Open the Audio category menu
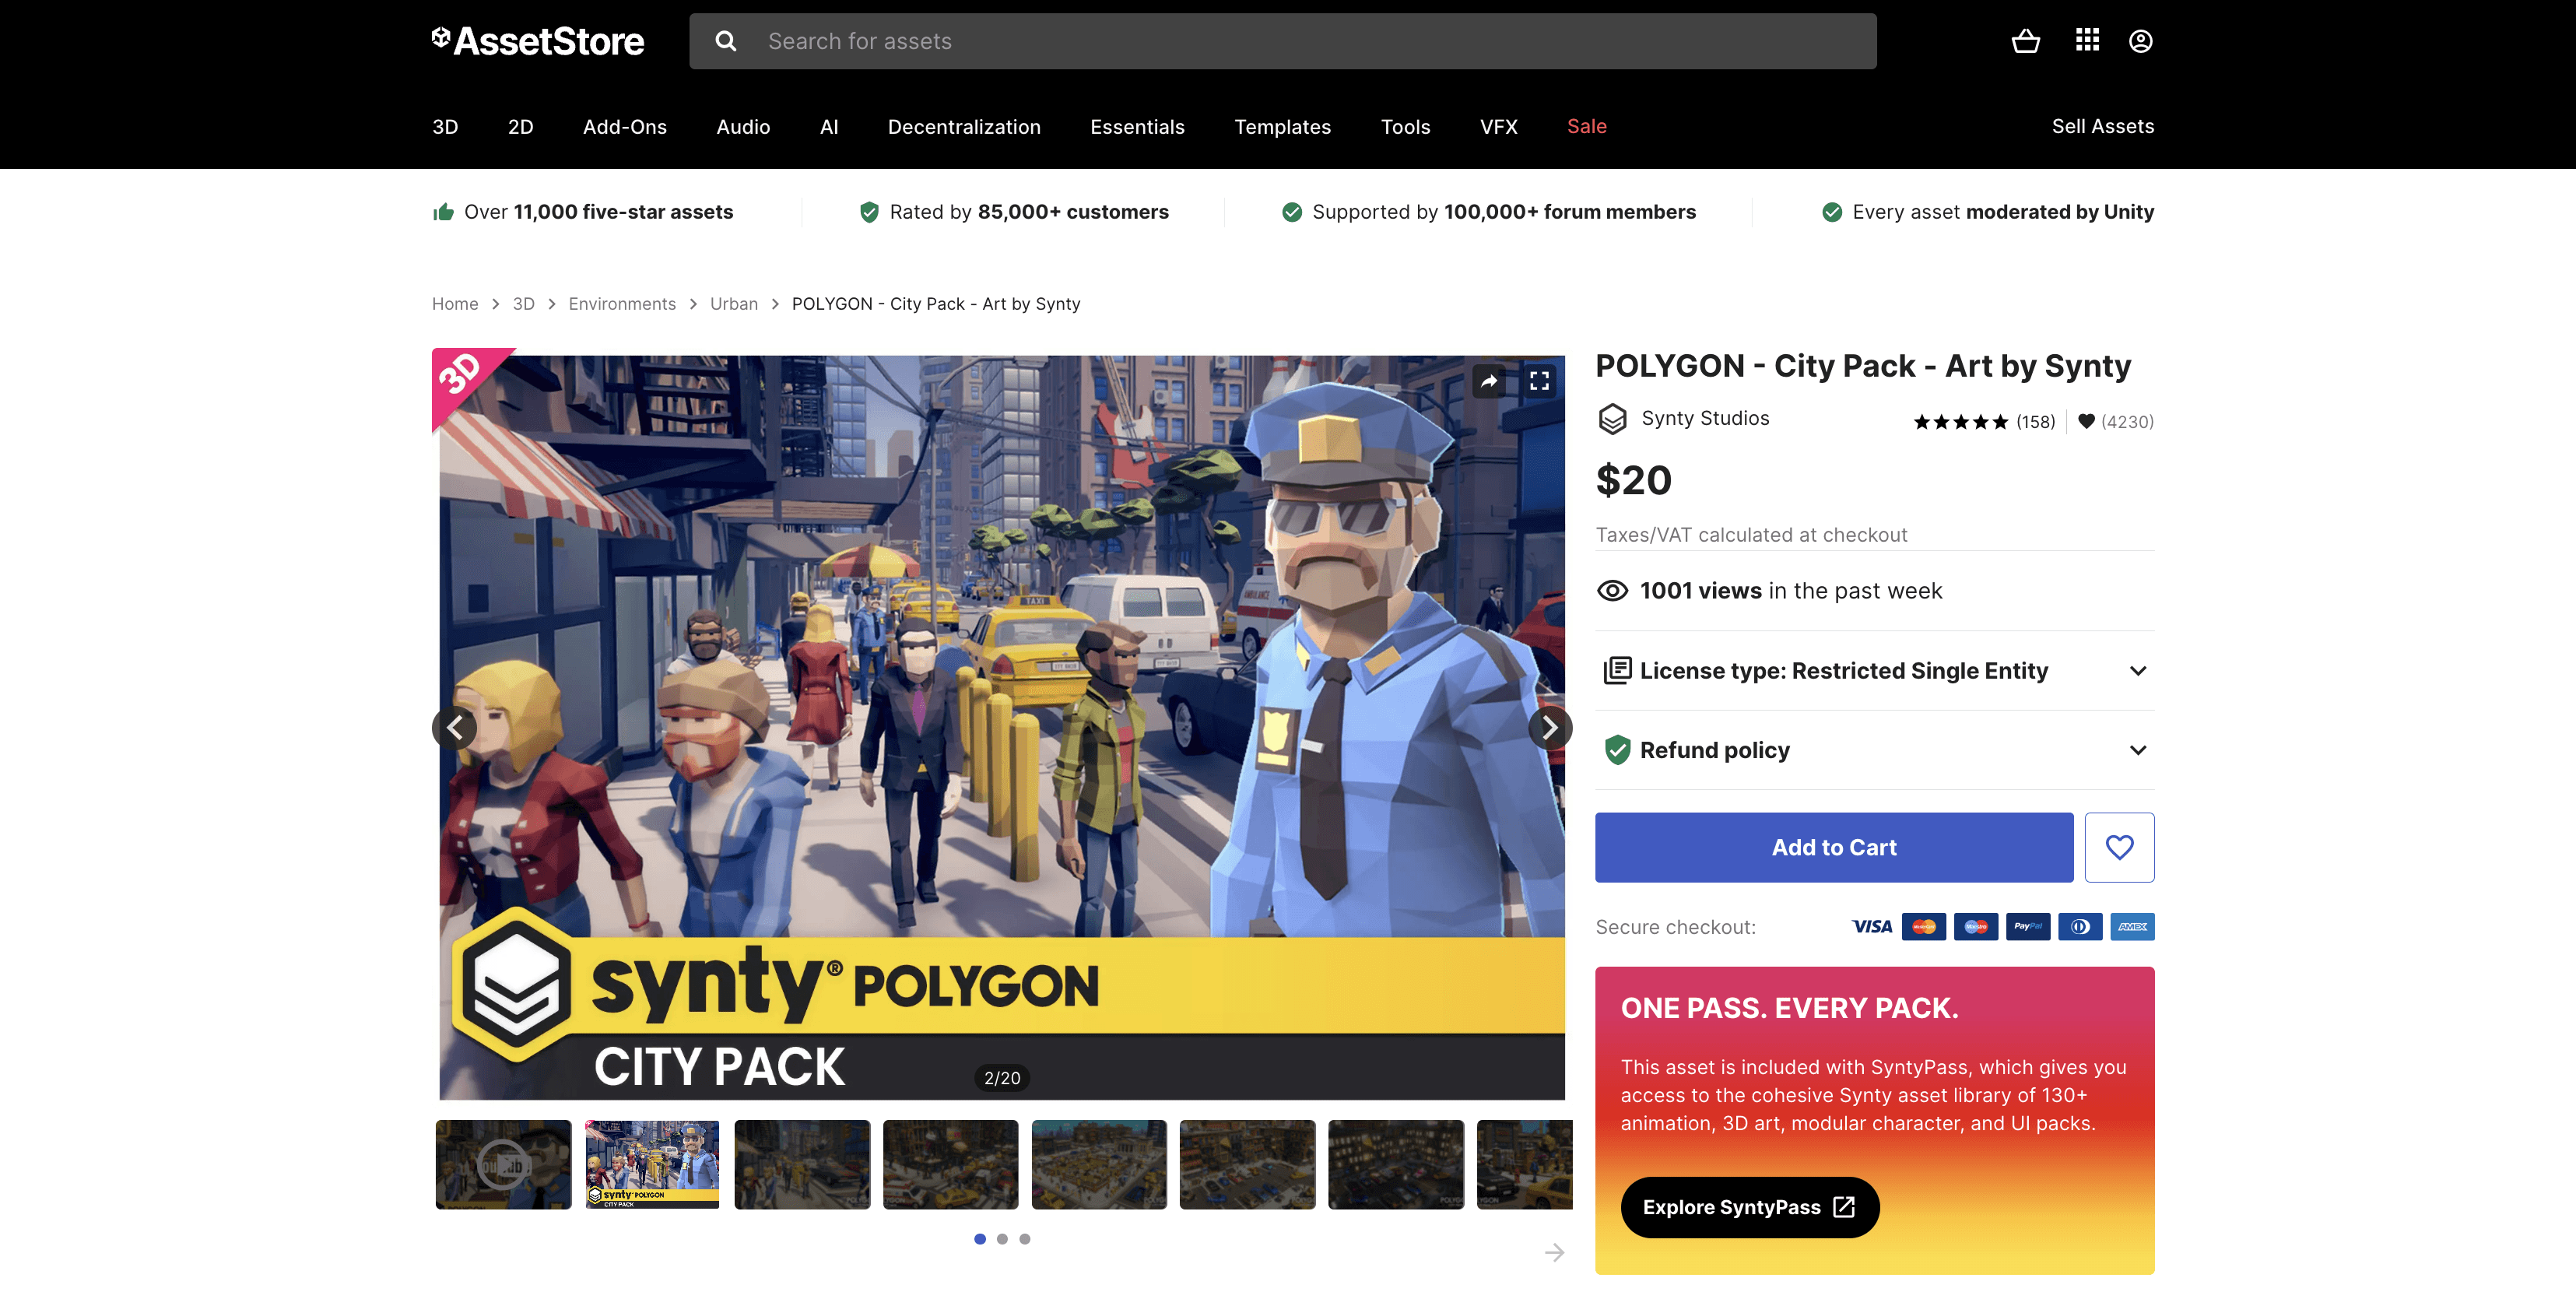The width and height of the screenshot is (2576, 1306). [743, 127]
